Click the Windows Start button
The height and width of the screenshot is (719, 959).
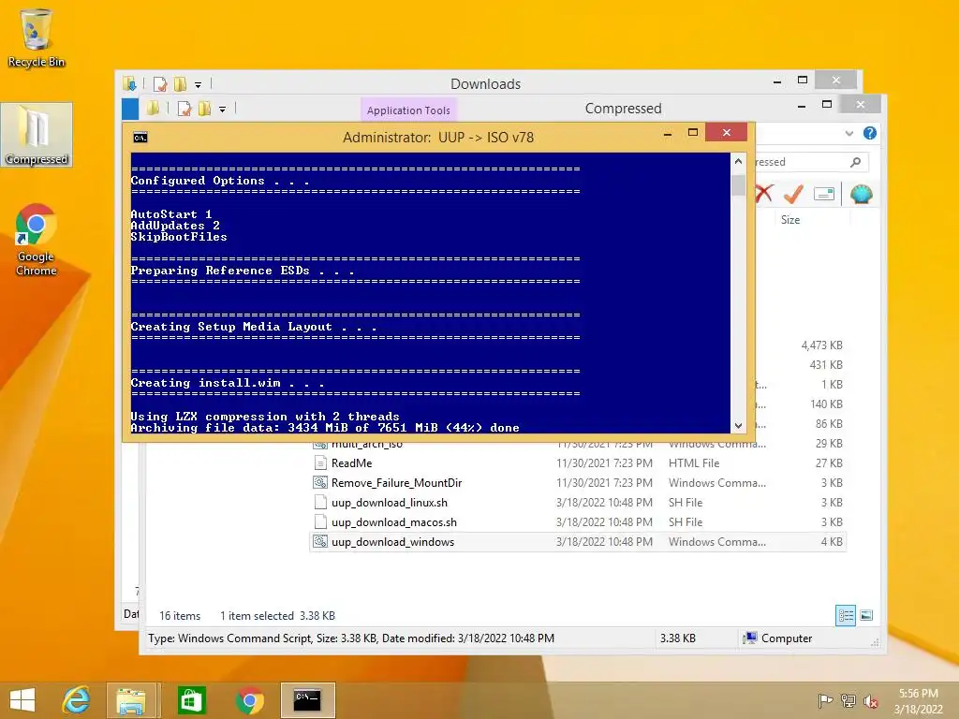(x=22, y=700)
